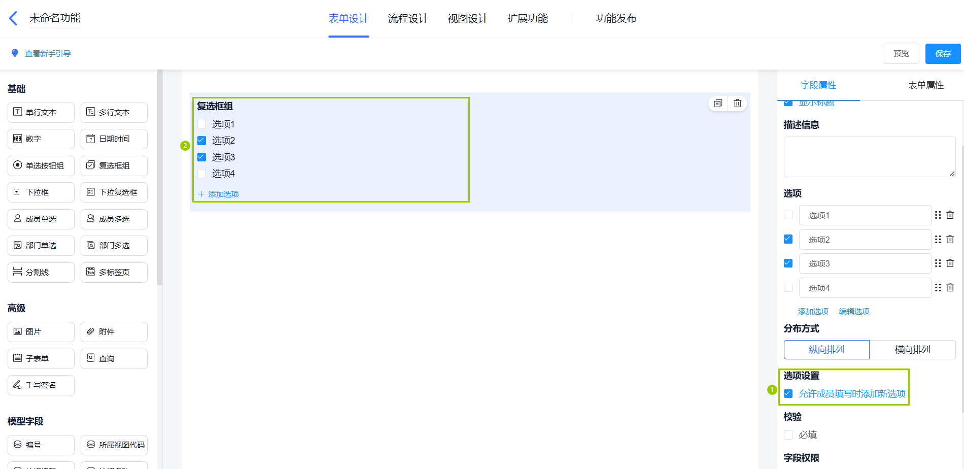This screenshot has height=469, width=964.
Task: Toggle 允许成员填写时添加新选项 checkbox
Action: [x=788, y=394]
